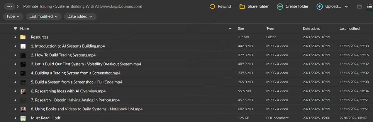Click the Must Read PDF file icon
This screenshot has width=373, height=122.
coord(23,118)
